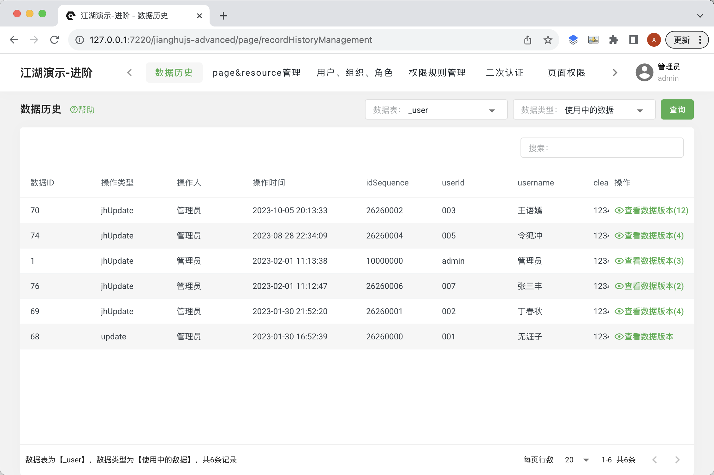Click the 更新 browser update button
The width and height of the screenshot is (714, 475).
tap(682, 40)
